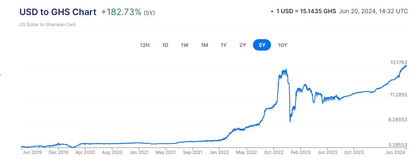Click the green live-rate status dot
This screenshot has height=159, width=419.
[272, 11]
